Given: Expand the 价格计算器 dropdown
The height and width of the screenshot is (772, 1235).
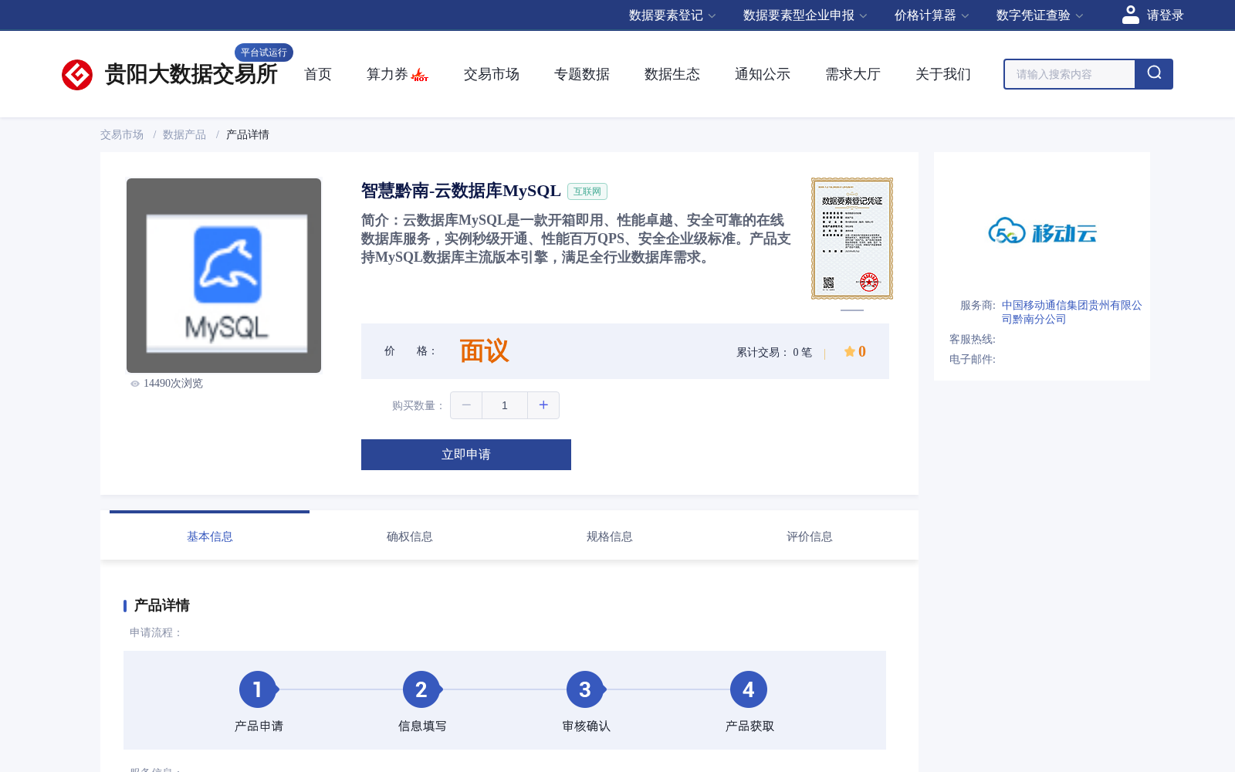Looking at the screenshot, I should (932, 15).
